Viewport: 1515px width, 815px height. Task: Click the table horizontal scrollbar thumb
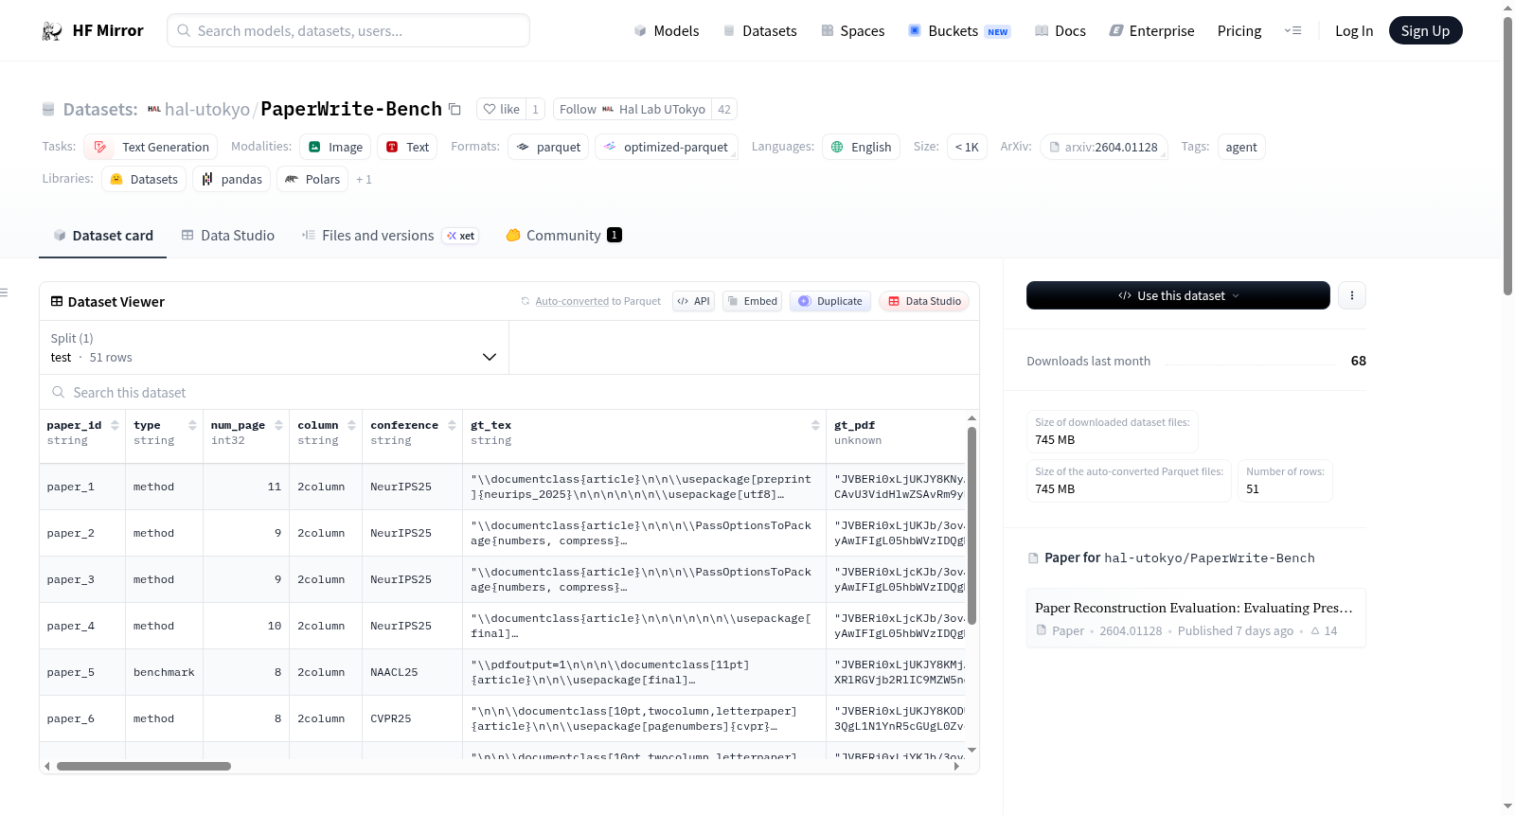[144, 767]
